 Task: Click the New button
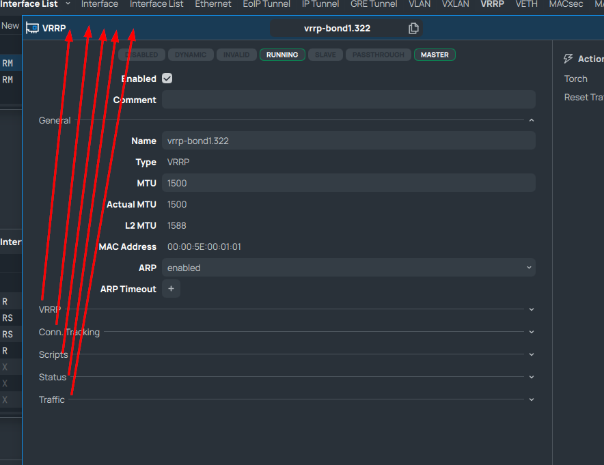click(x=10, y=25)
